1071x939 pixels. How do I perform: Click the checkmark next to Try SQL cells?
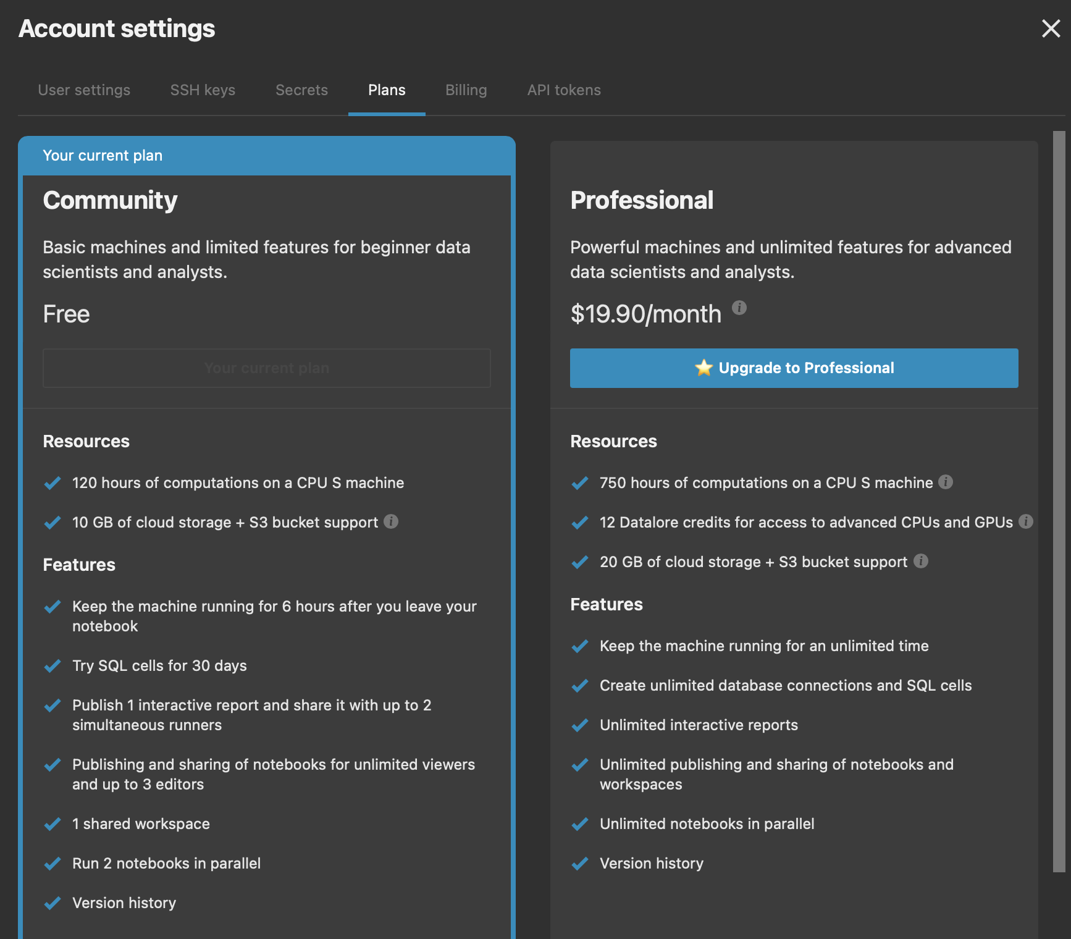click(52, 665)
